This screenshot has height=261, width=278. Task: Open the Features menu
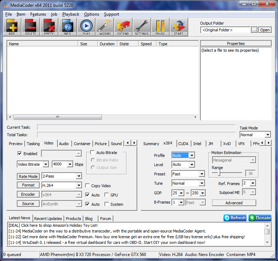tap(38, 14)
